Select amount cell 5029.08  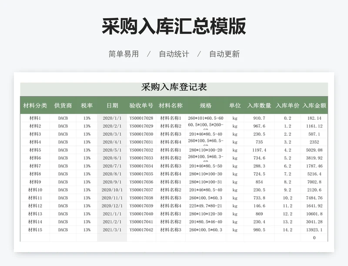[x=314, y=150]
